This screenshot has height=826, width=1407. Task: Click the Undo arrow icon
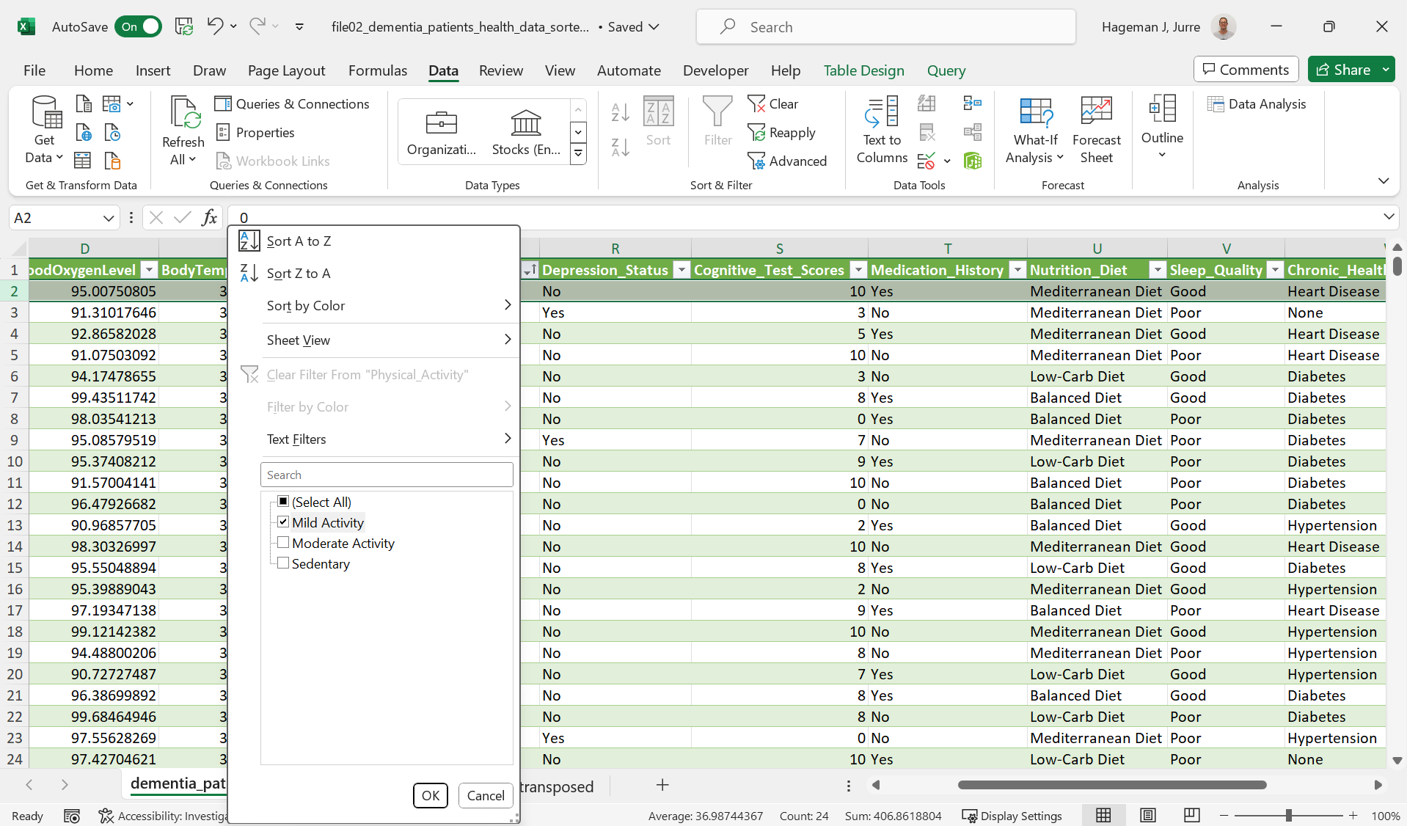pyautogui.click(x=214, y=26)
